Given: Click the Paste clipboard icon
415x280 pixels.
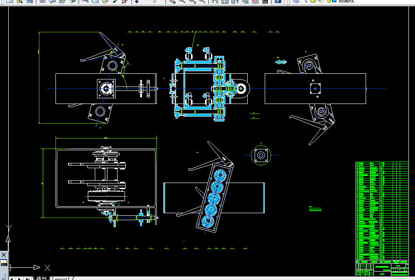Looking at the screenshot, I should click(x=105, y=1).
